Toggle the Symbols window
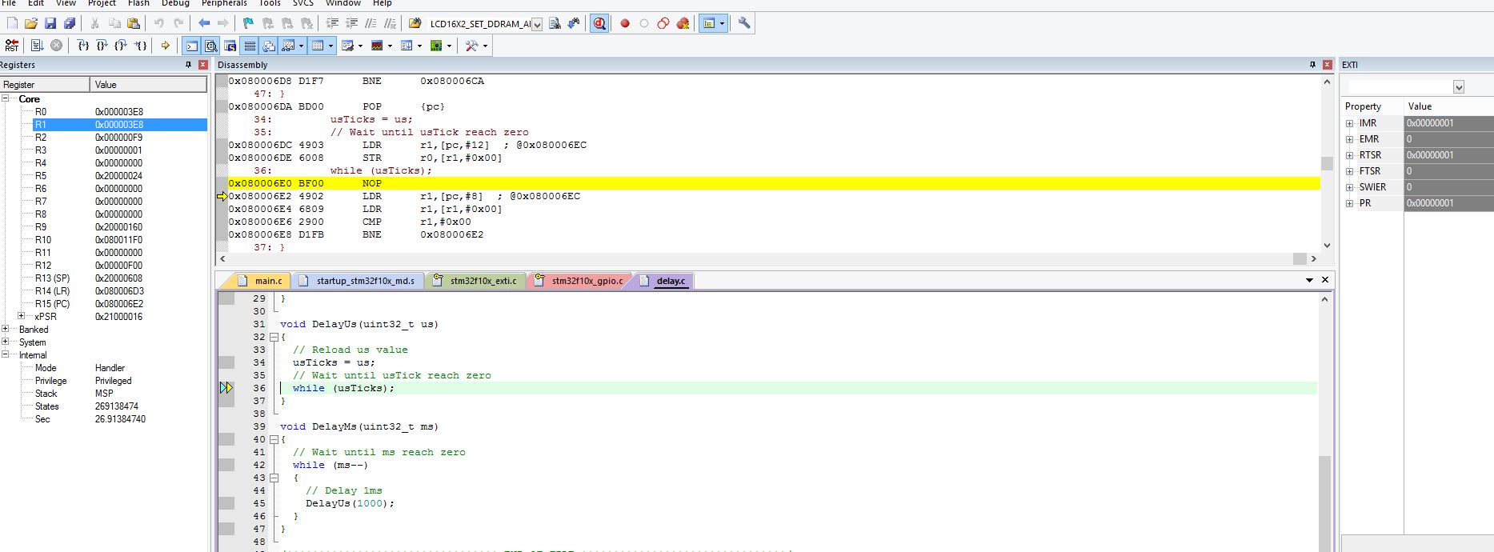1494x552 pixels. point(230,46)
